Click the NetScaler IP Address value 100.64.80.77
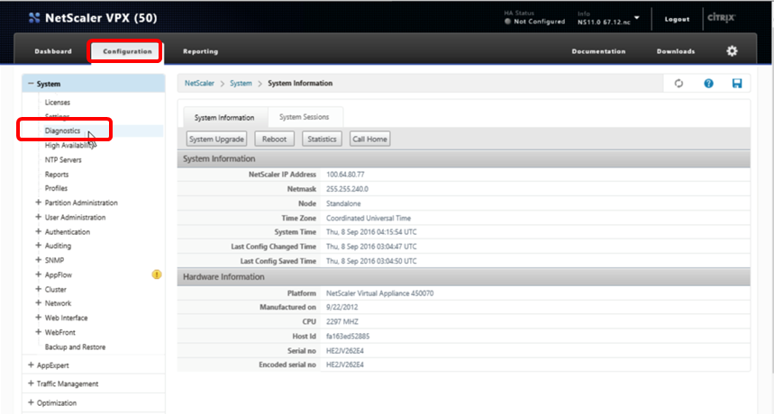774x414 pixels. [x=345, y=175]
